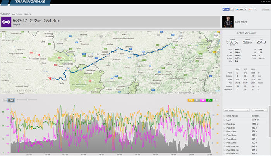Open the map layers selector icon
Image resolution: width=271 pixels, height=156 pixels.
(x=216, y=35)
